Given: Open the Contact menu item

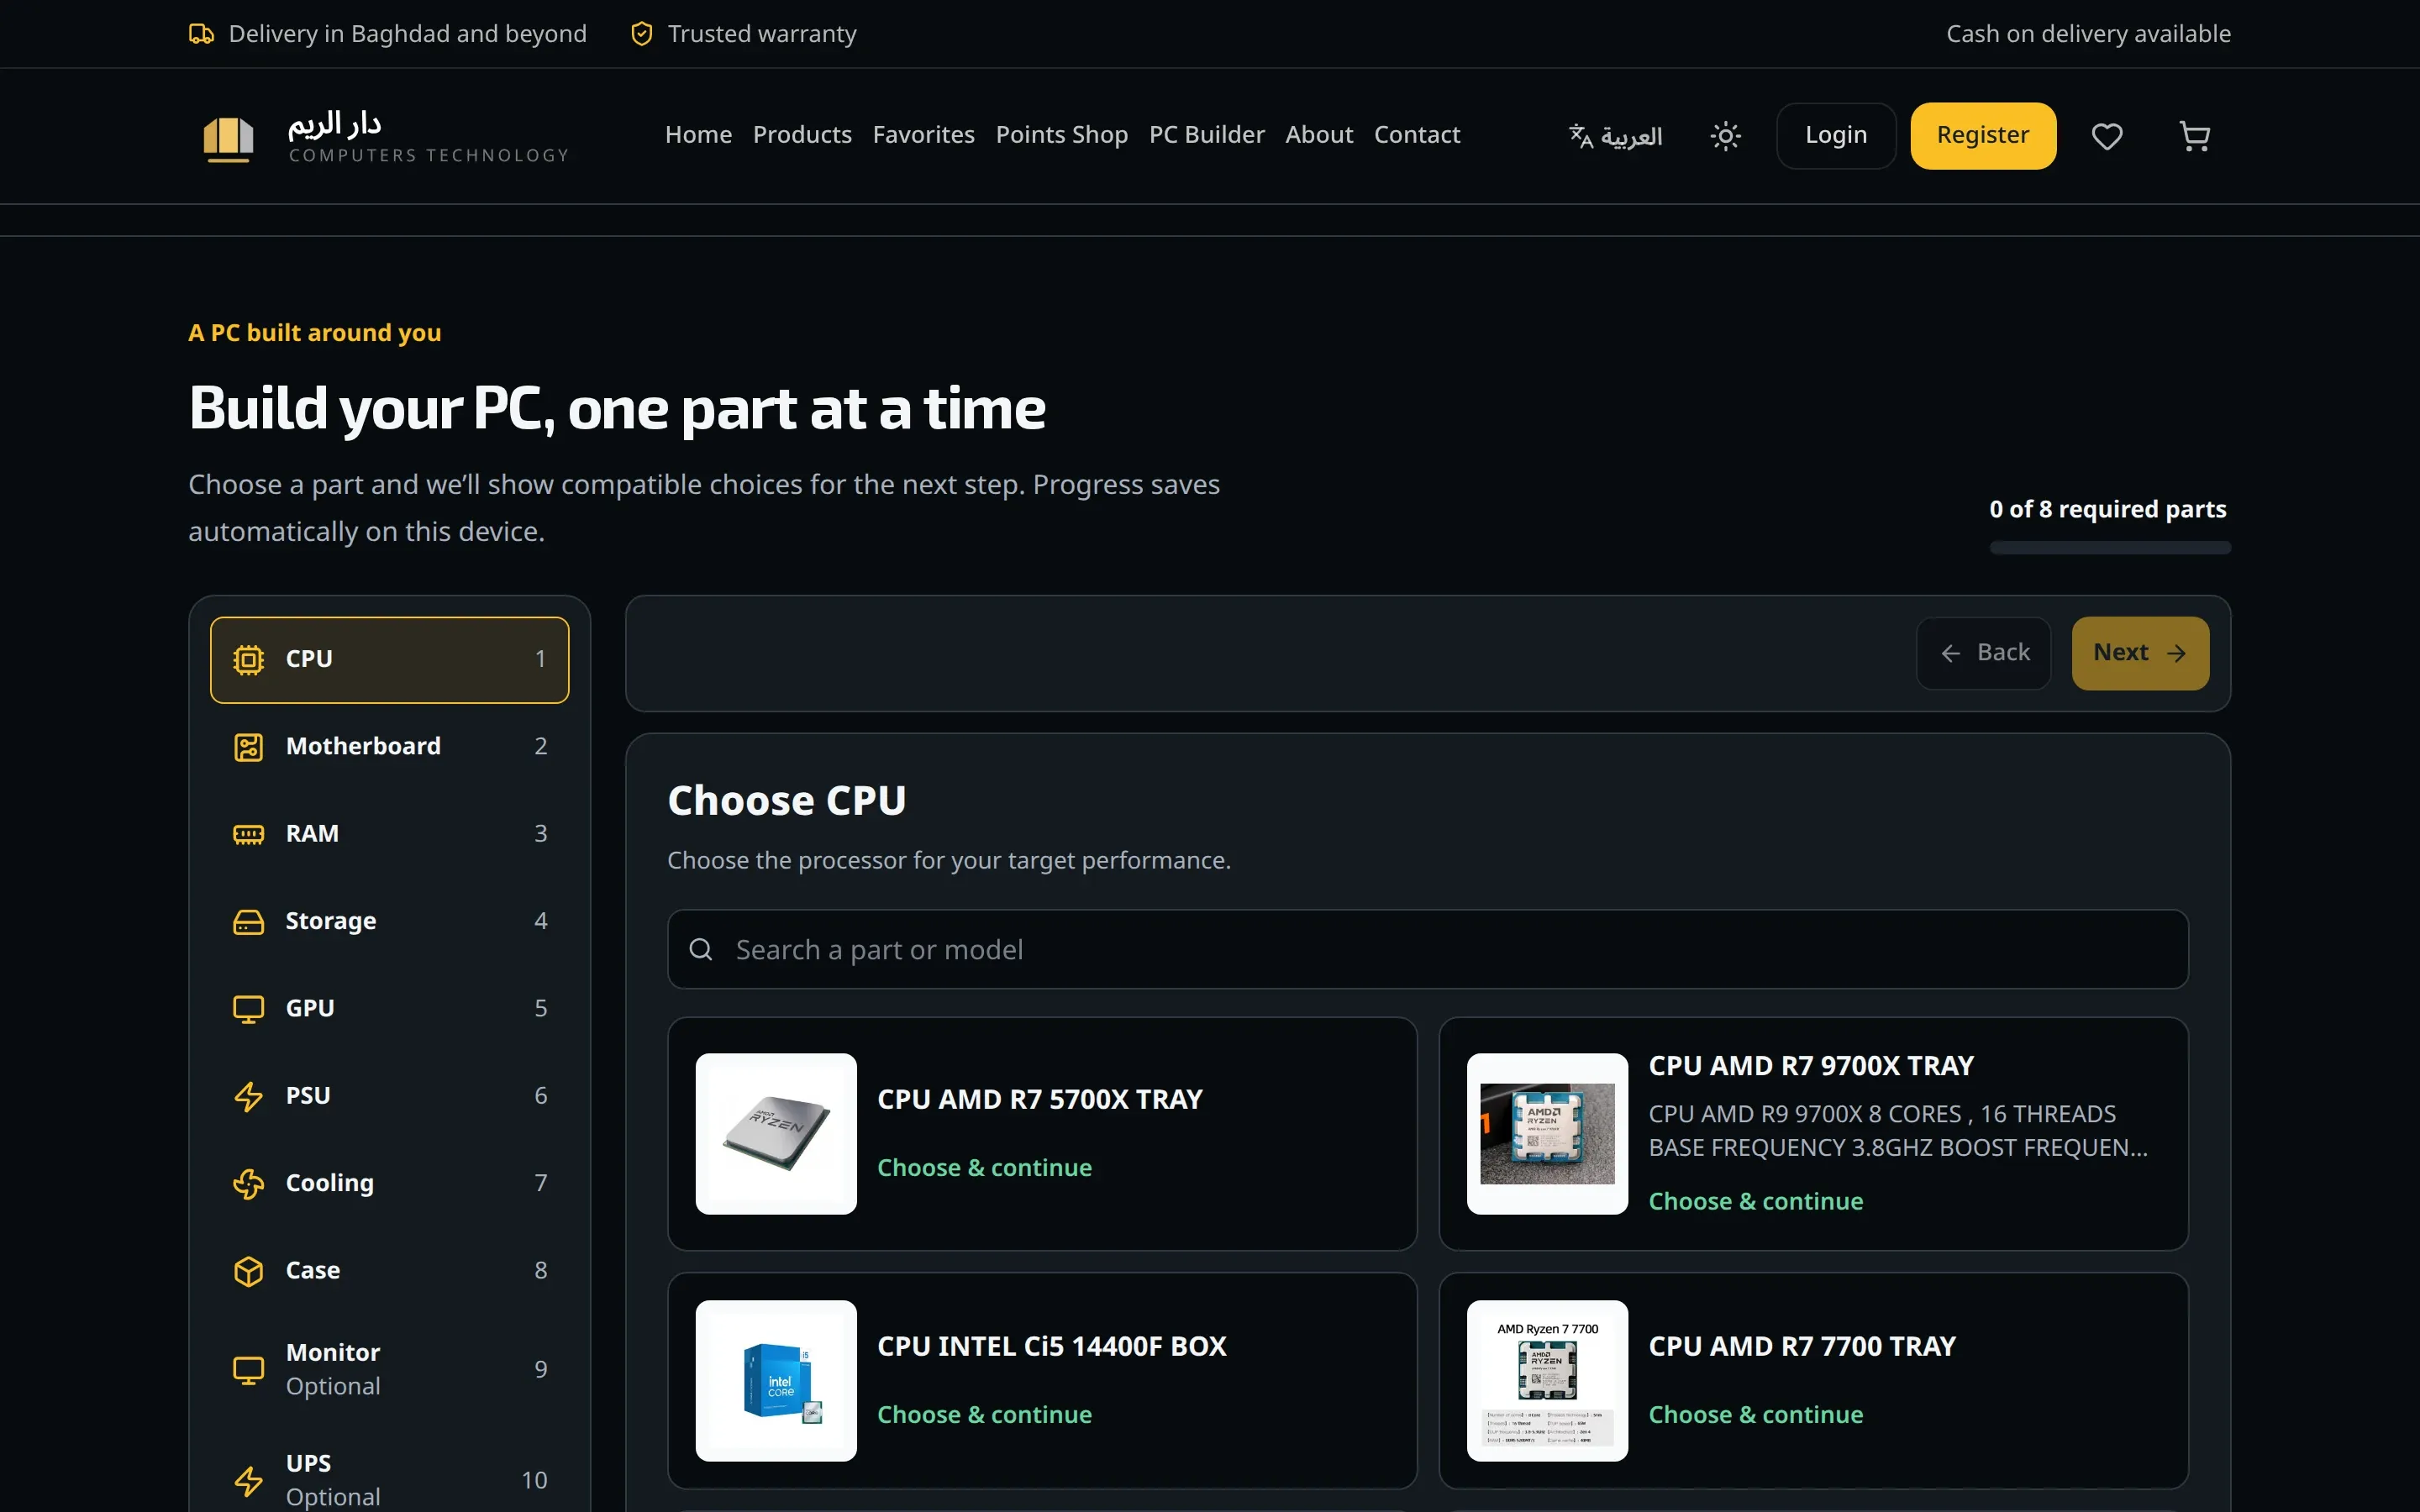Looking at the screenshot, I should point(1417,135).
